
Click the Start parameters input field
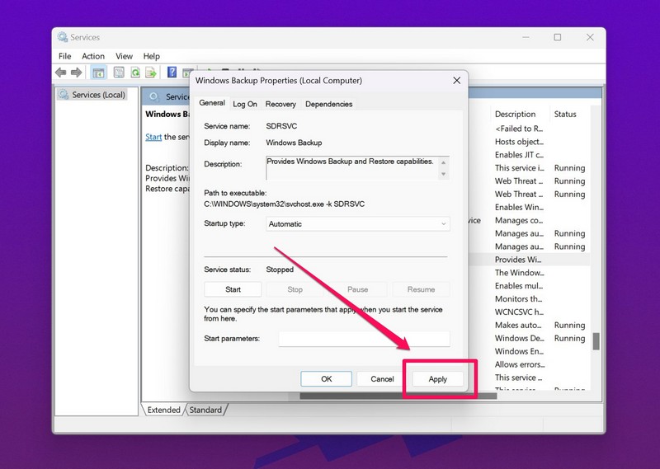pos(364,339)
